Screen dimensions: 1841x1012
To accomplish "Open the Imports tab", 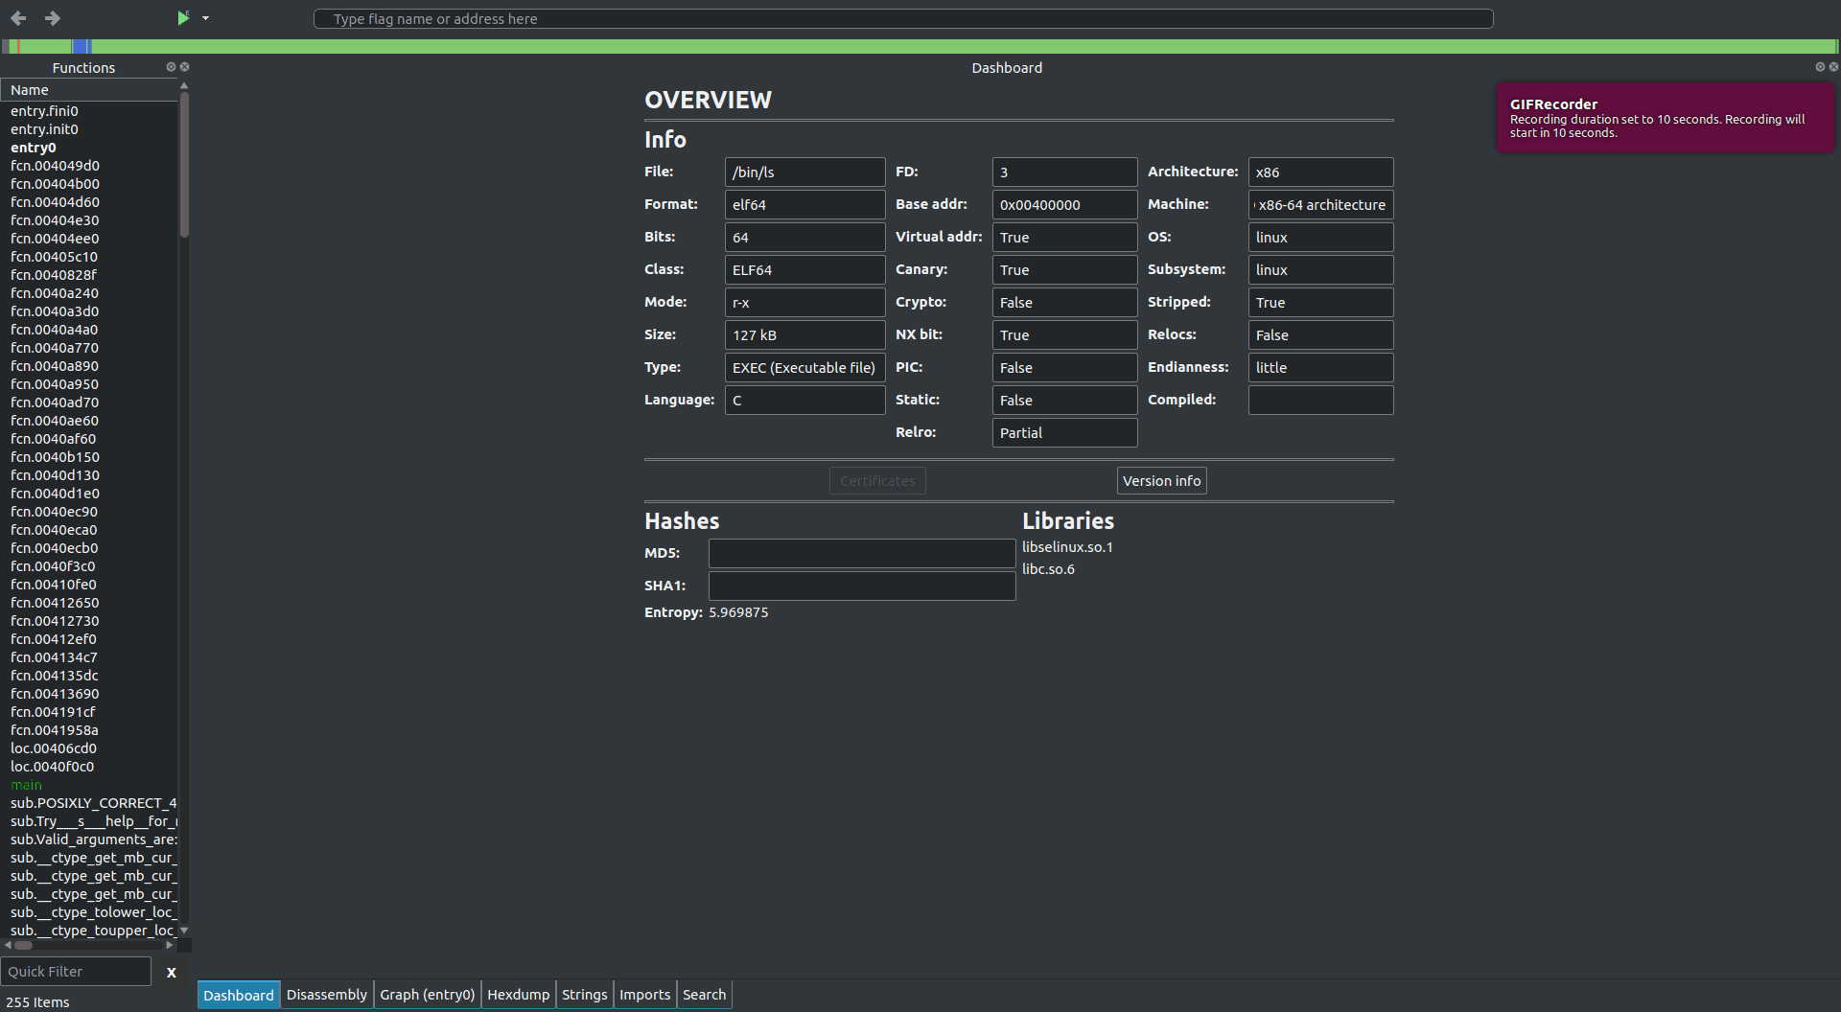I will tap(645, 995).
